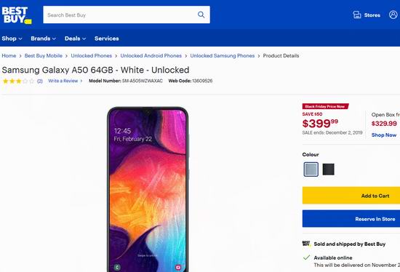Select the black colour swatch
Image resolution: width=400 pixels, height=272 pixels.
pyautogui.click(x=328, y=169)
